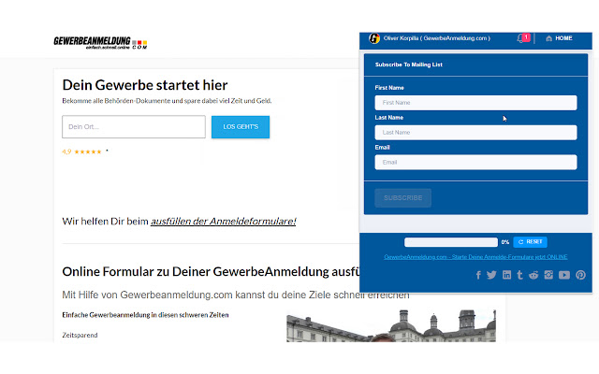This screenshot has width=599, height=374.
Task: Click the 4,9 star rating
Action: point(81,151)
